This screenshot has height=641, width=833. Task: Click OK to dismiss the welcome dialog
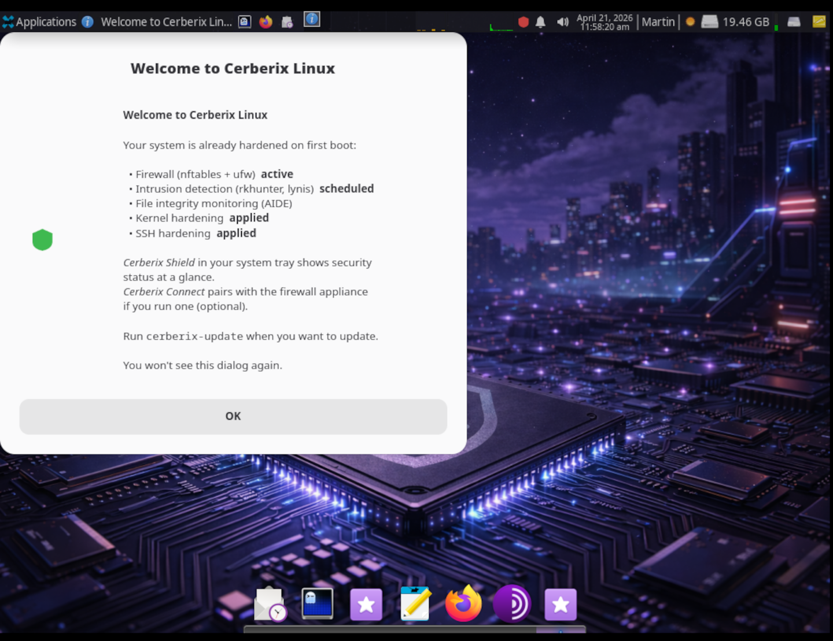[x=233, y=416]
